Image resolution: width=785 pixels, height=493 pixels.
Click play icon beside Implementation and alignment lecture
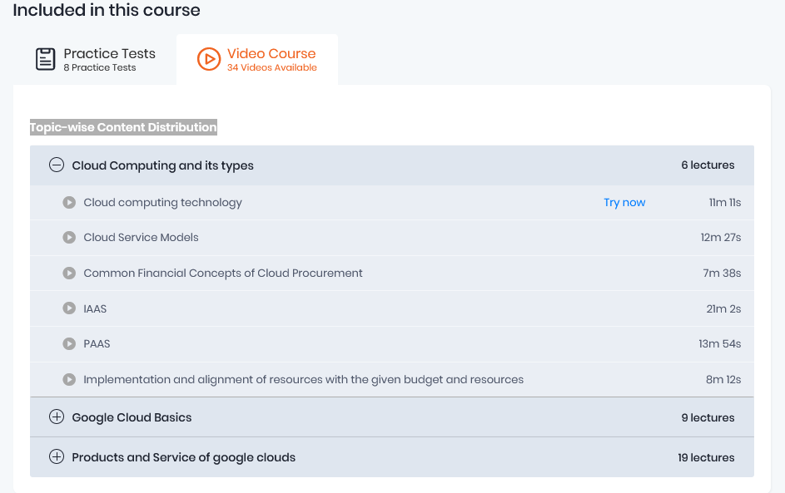pyautogui.click(x=69, y=379)
